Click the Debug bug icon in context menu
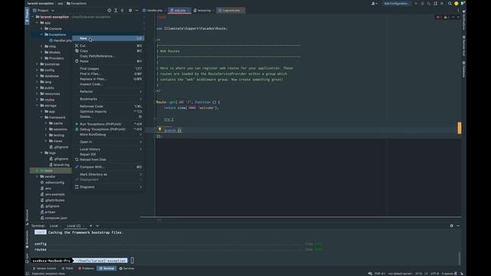This screenshot has height=276, width=491. (77, 130)
